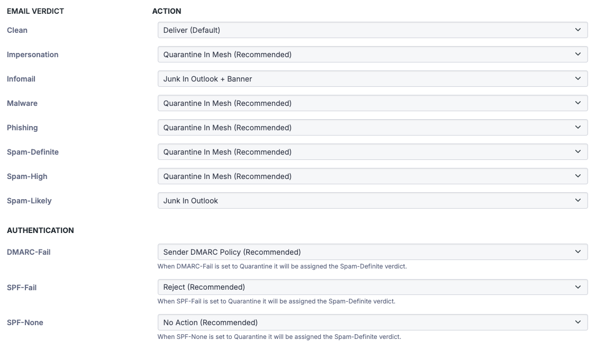Image resolution: width=596 pixels, height=349 pixels.
Task: Click the ACTION column header
Action: (x=166, y=11)
